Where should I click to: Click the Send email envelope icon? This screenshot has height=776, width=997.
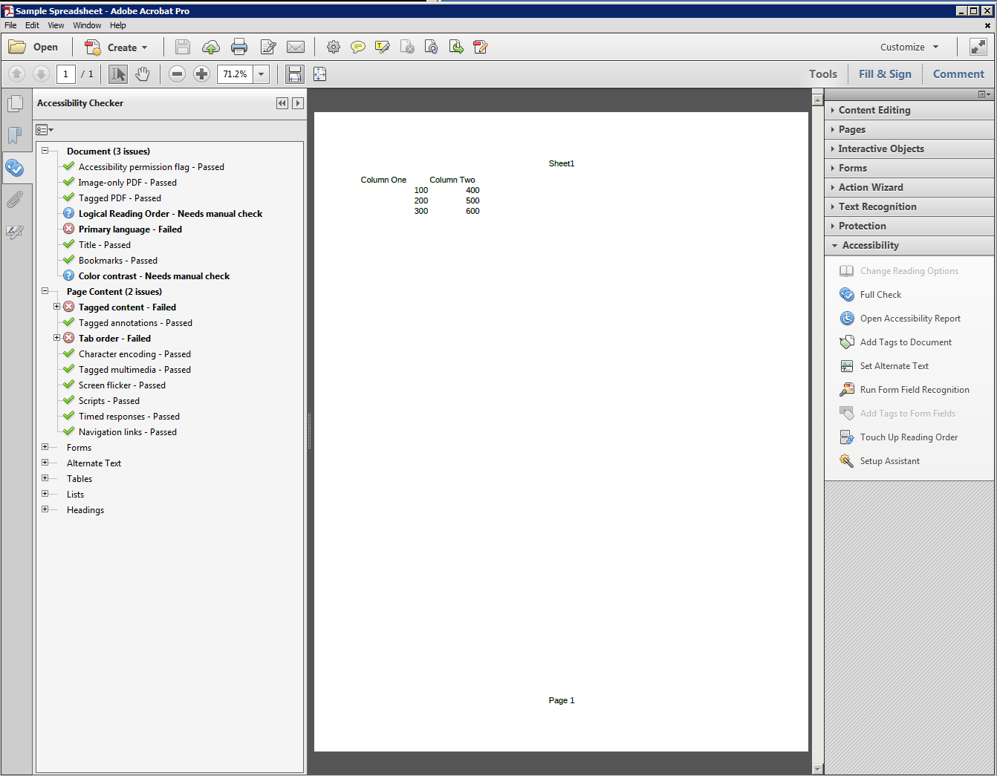point(296,47)
